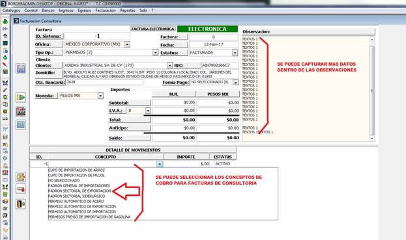This screenshot has width=406, height=240.
Task: Click the delete row red arrow icon
Action: tap(21, 189)
